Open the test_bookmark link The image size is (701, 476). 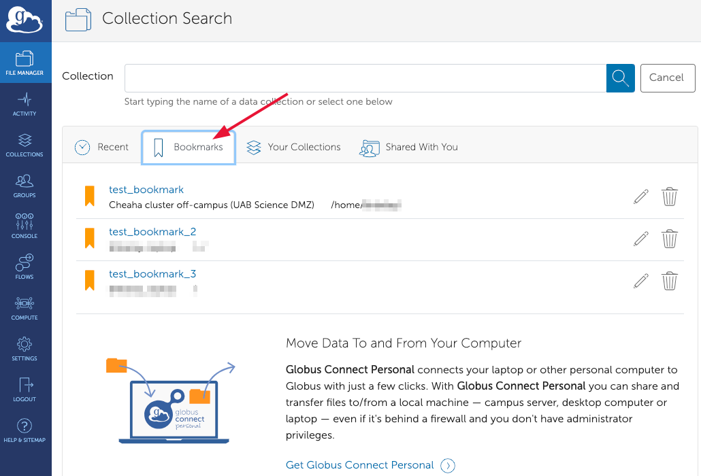point(146,190)
